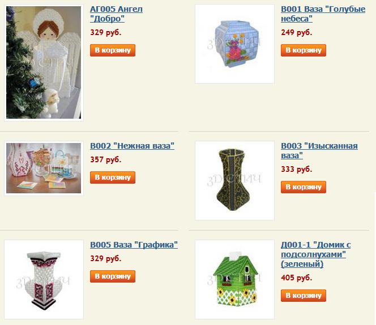Open the В001 Ваза "Голубые небеса" link

coord(323,14)
